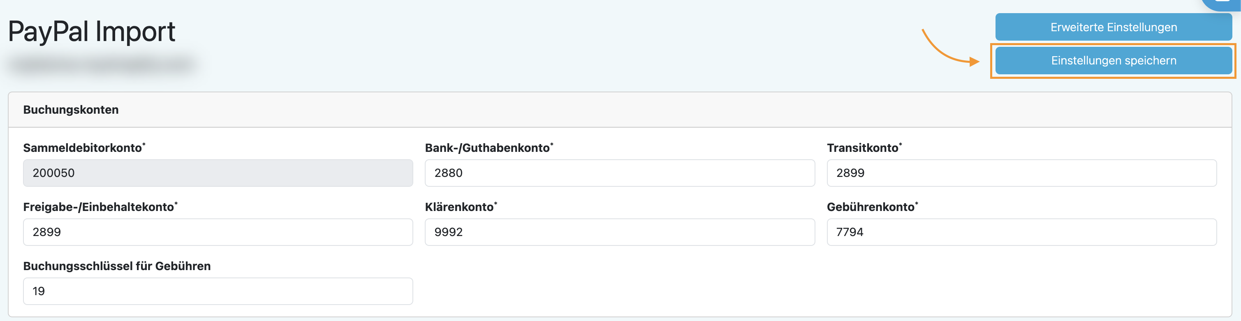1241x321 pixels.
Task: Click the blurred subtitle under PayPal Import
Action: (102, 64)
